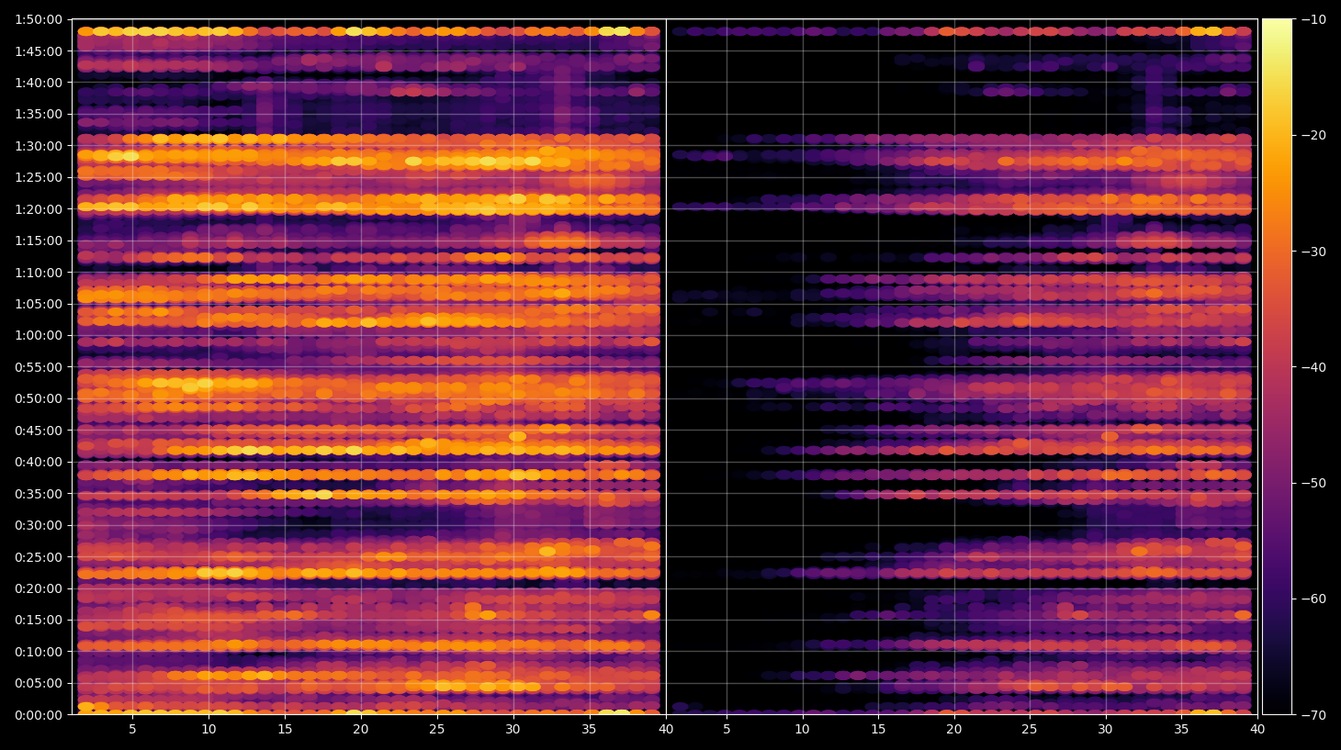Click x-axis label 10 of right heatmap
Viewport: 1341px width, 750px height.
click(802, 729)
